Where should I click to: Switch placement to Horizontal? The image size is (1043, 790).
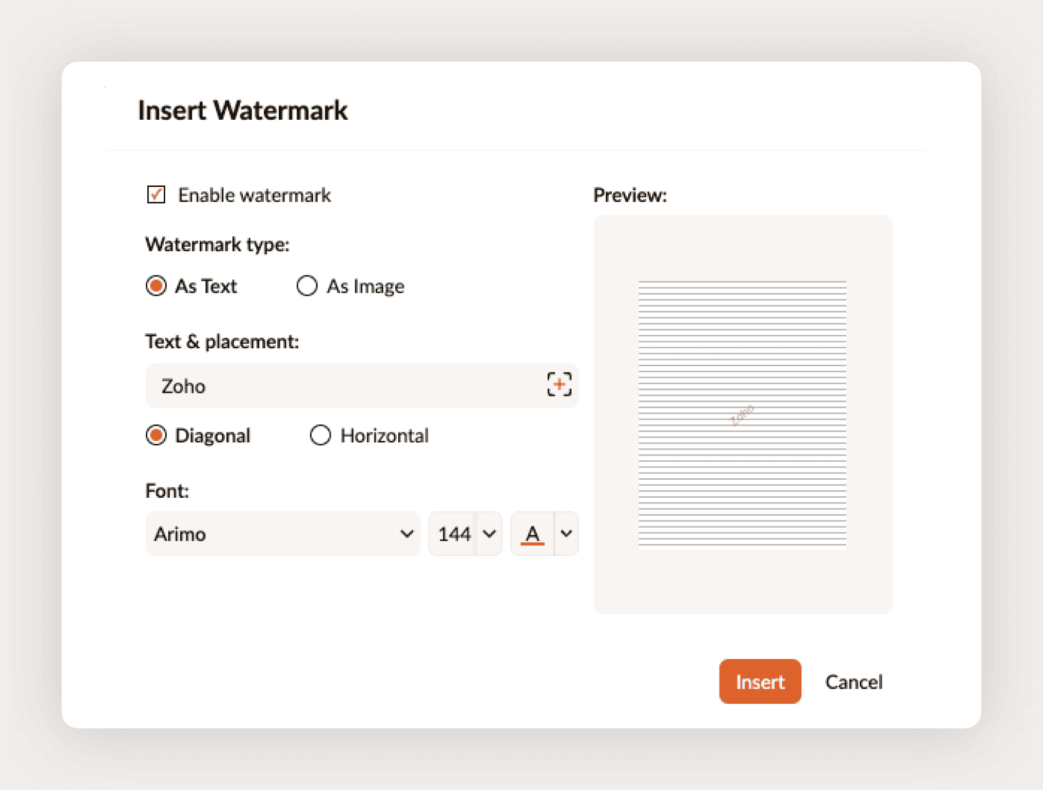(x=320, y=436)
